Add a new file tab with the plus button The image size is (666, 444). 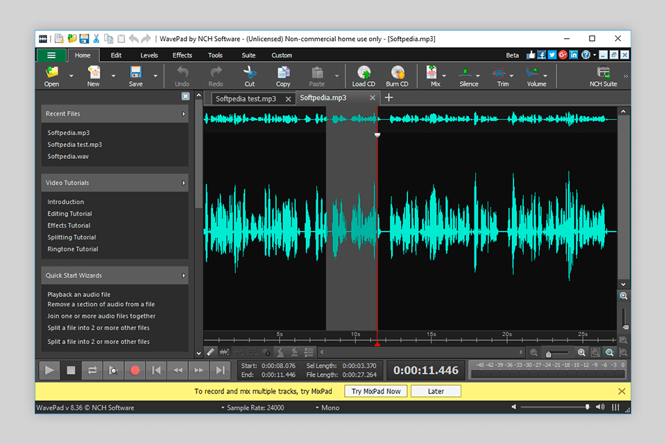388,98
